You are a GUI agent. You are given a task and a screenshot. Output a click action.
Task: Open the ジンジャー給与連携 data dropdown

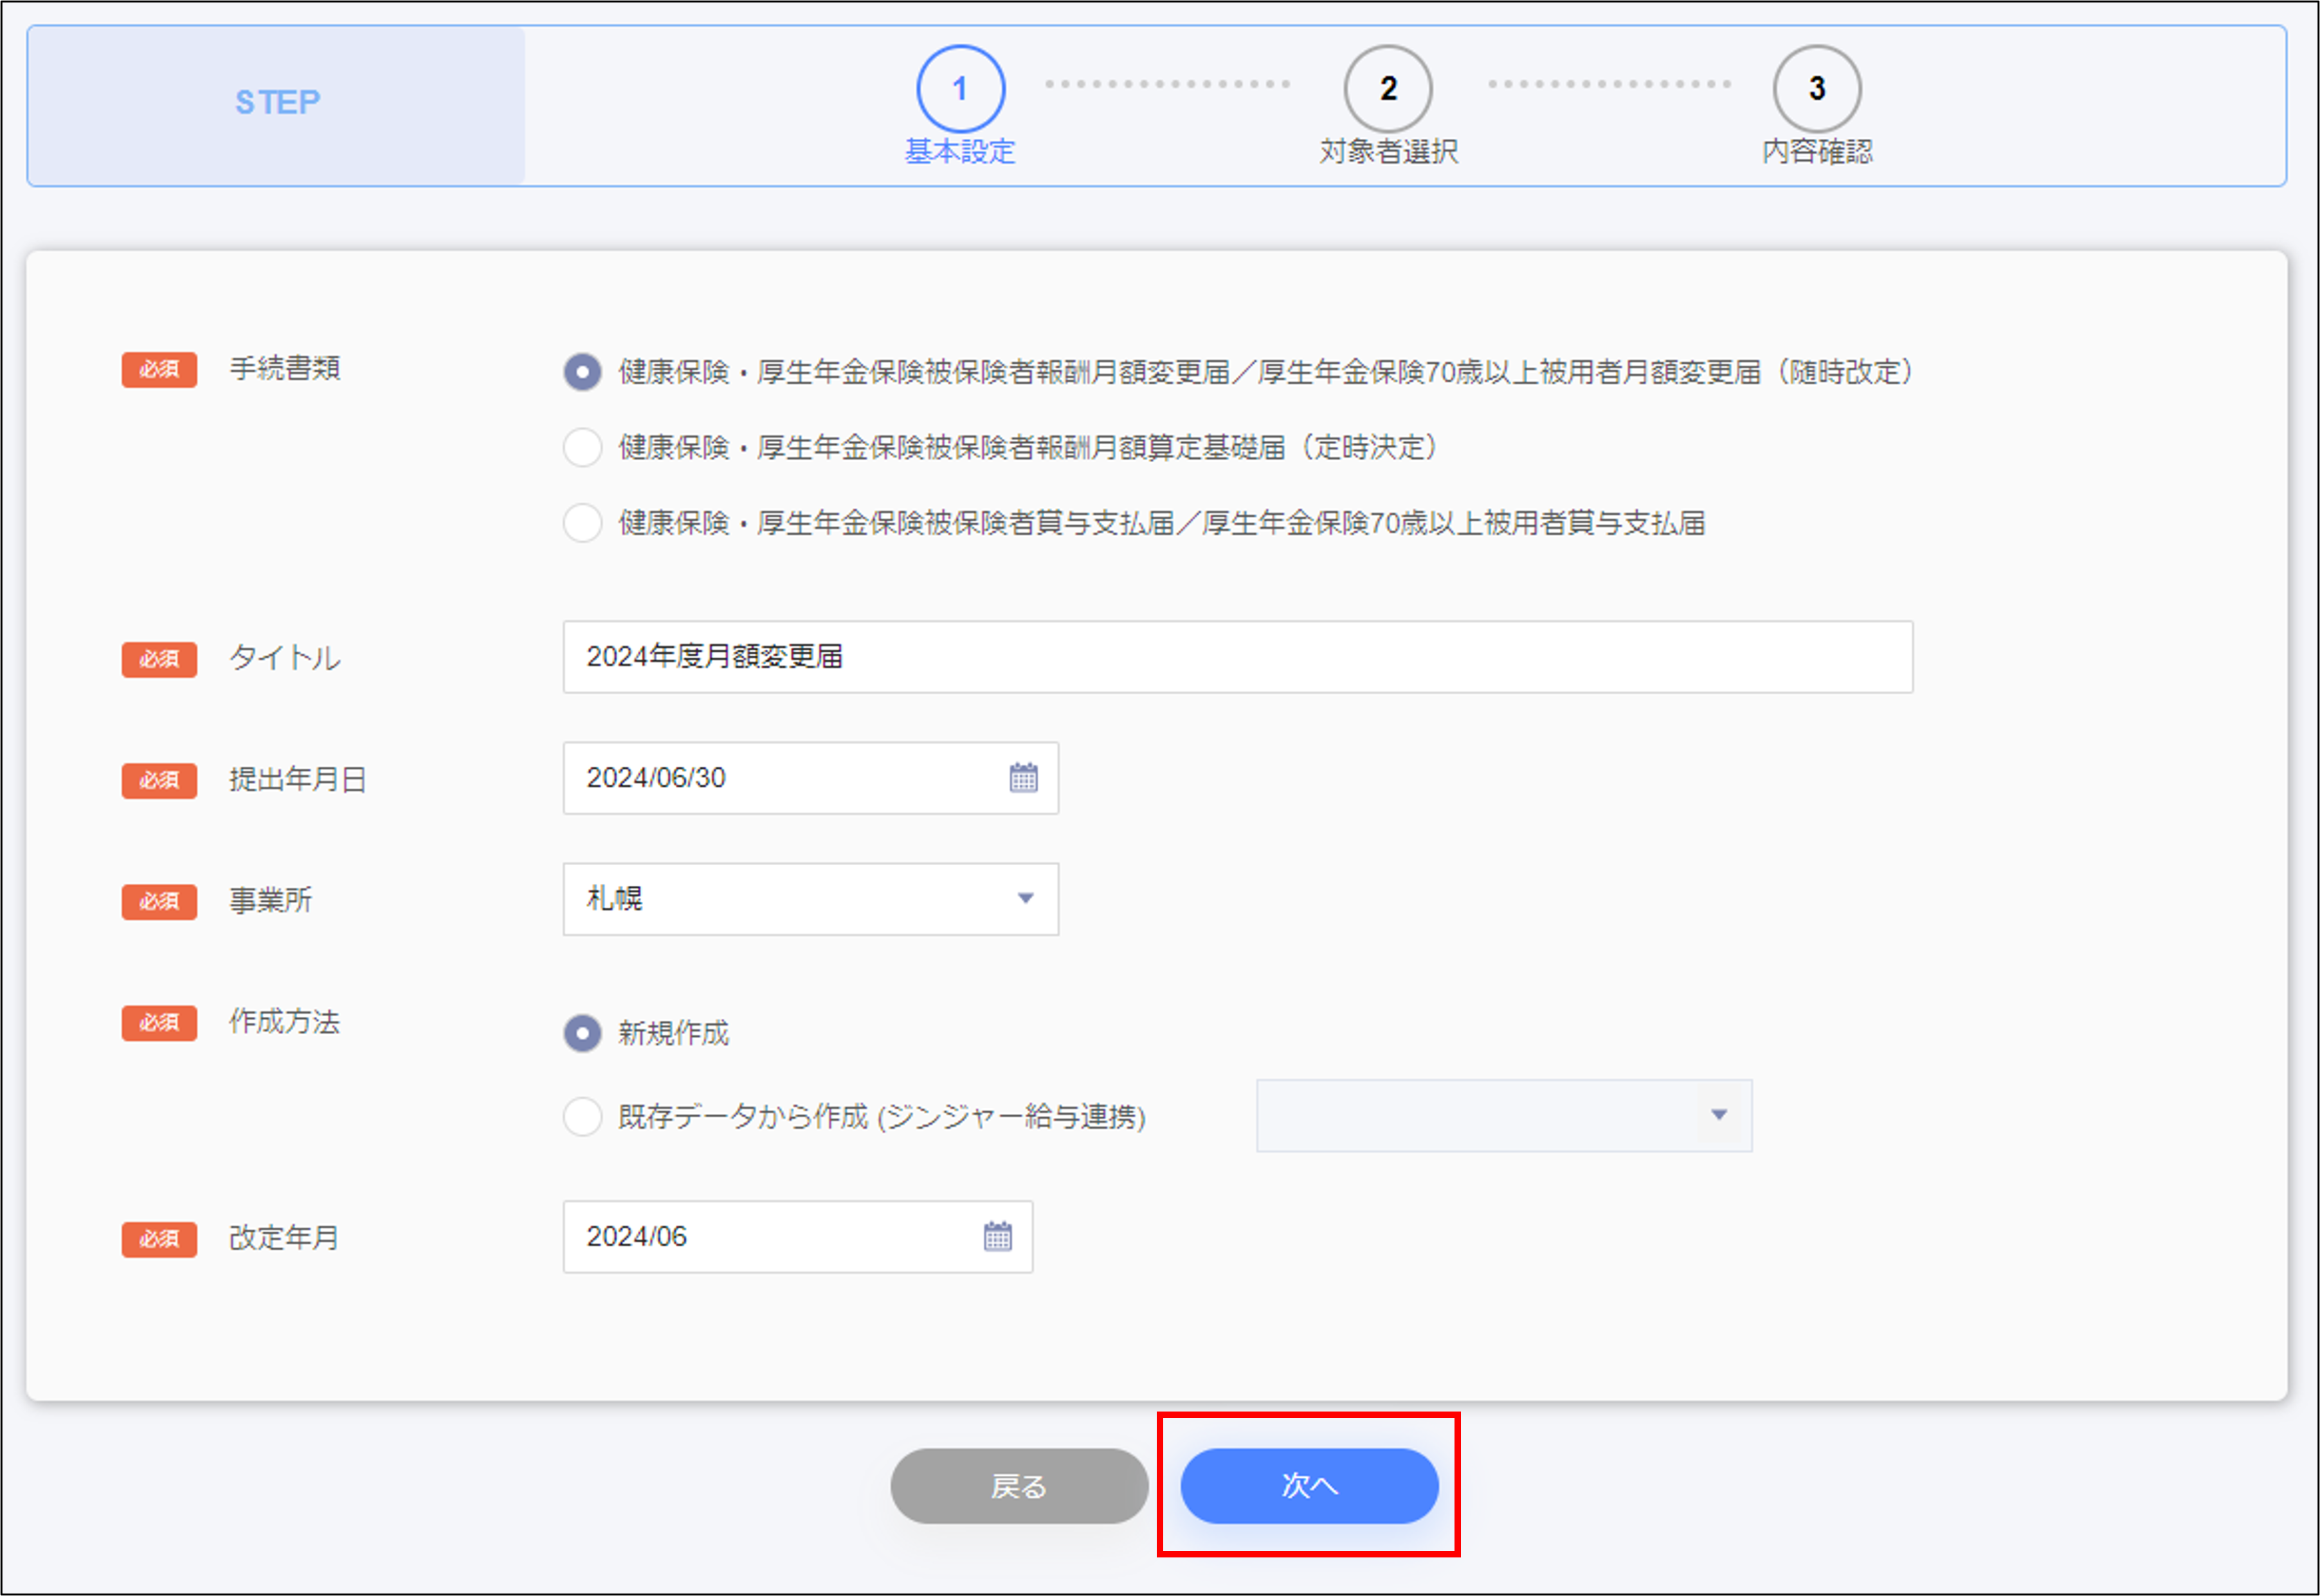click(1503, 1116)
